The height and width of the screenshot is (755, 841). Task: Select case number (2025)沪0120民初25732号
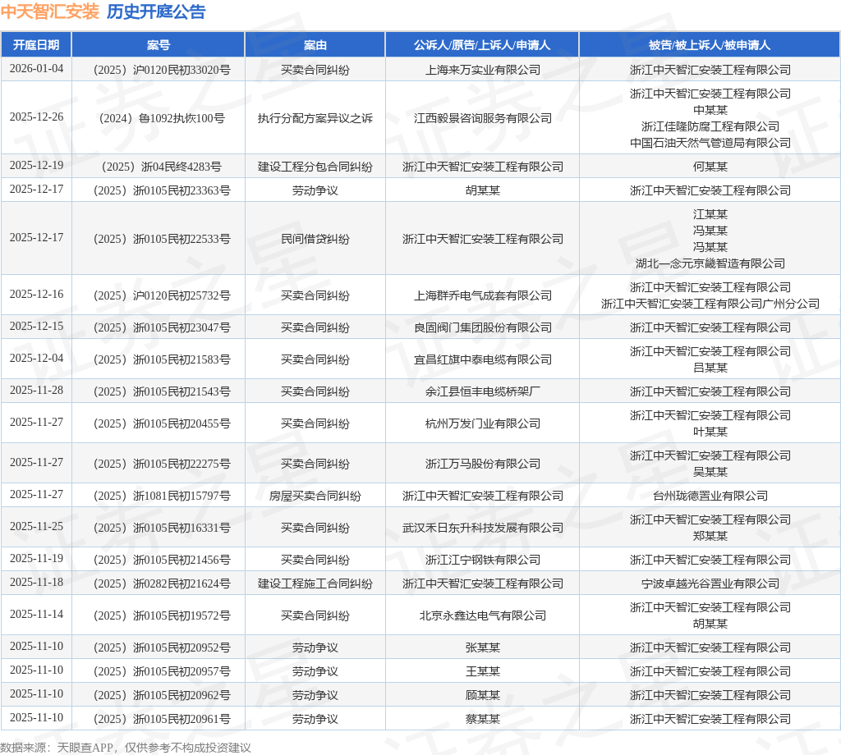pos(162,295)
